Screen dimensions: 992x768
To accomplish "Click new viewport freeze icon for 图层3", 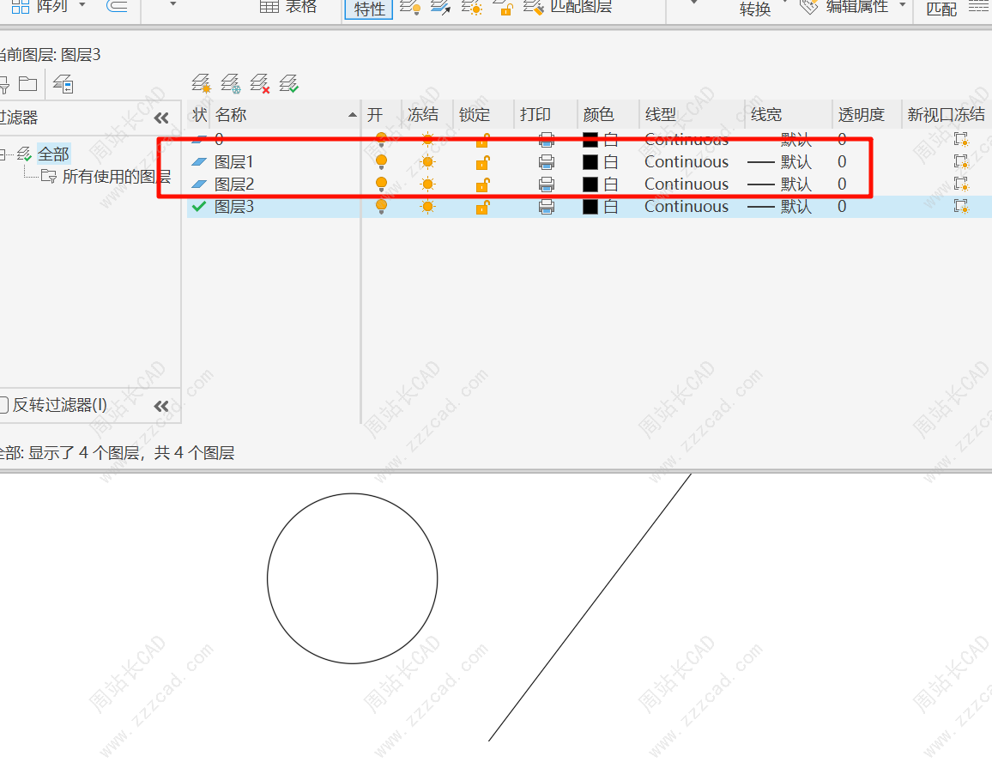I will point(960,207).
